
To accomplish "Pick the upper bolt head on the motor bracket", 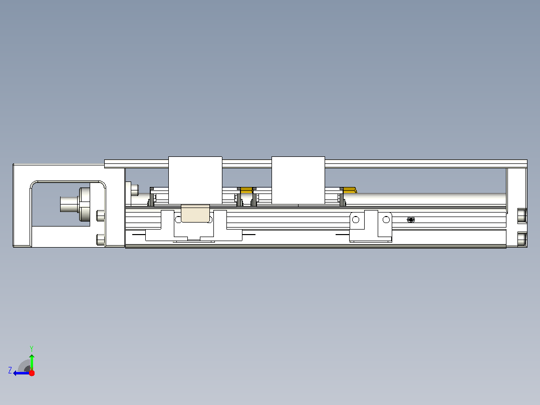I will 101,216.
